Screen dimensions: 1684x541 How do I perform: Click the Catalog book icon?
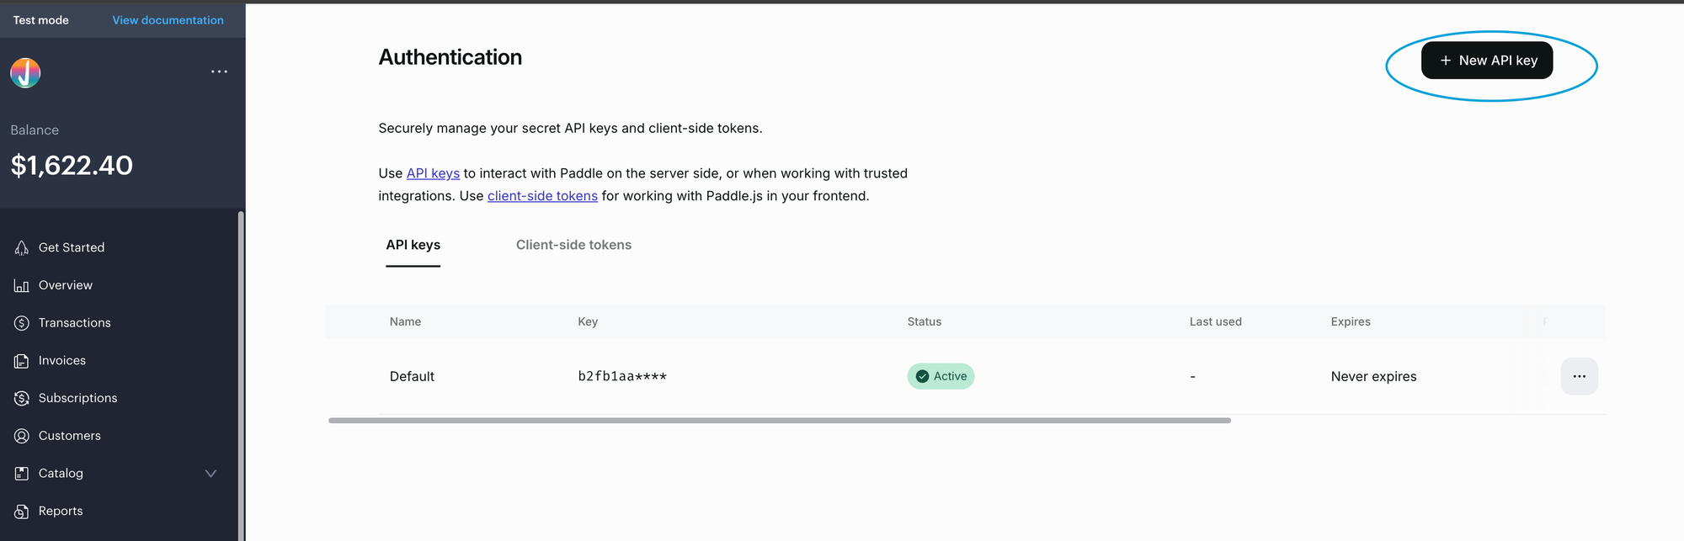coord(22,474)
